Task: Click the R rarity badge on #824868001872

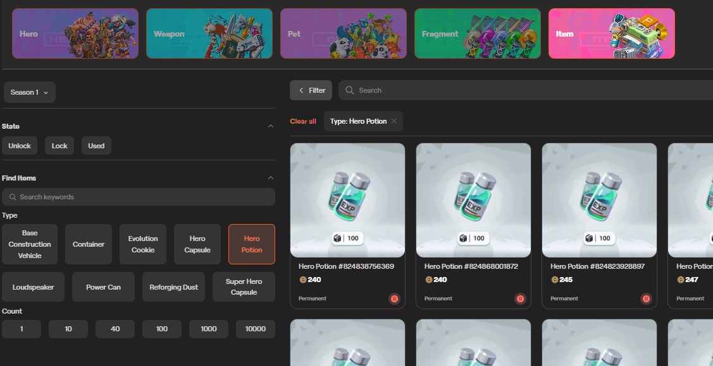Action: coord(520,299)
